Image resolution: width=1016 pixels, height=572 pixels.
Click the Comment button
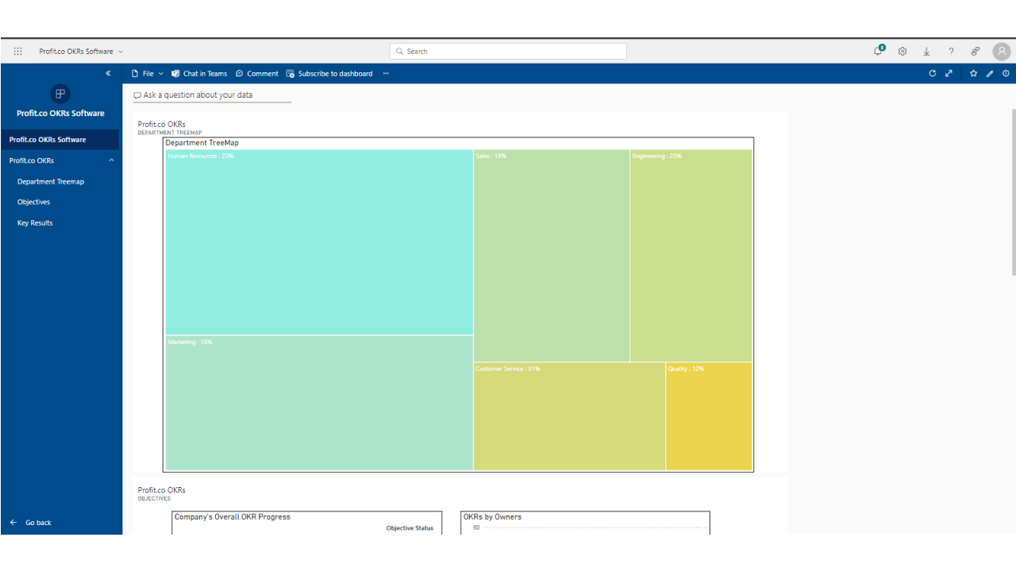257,73
